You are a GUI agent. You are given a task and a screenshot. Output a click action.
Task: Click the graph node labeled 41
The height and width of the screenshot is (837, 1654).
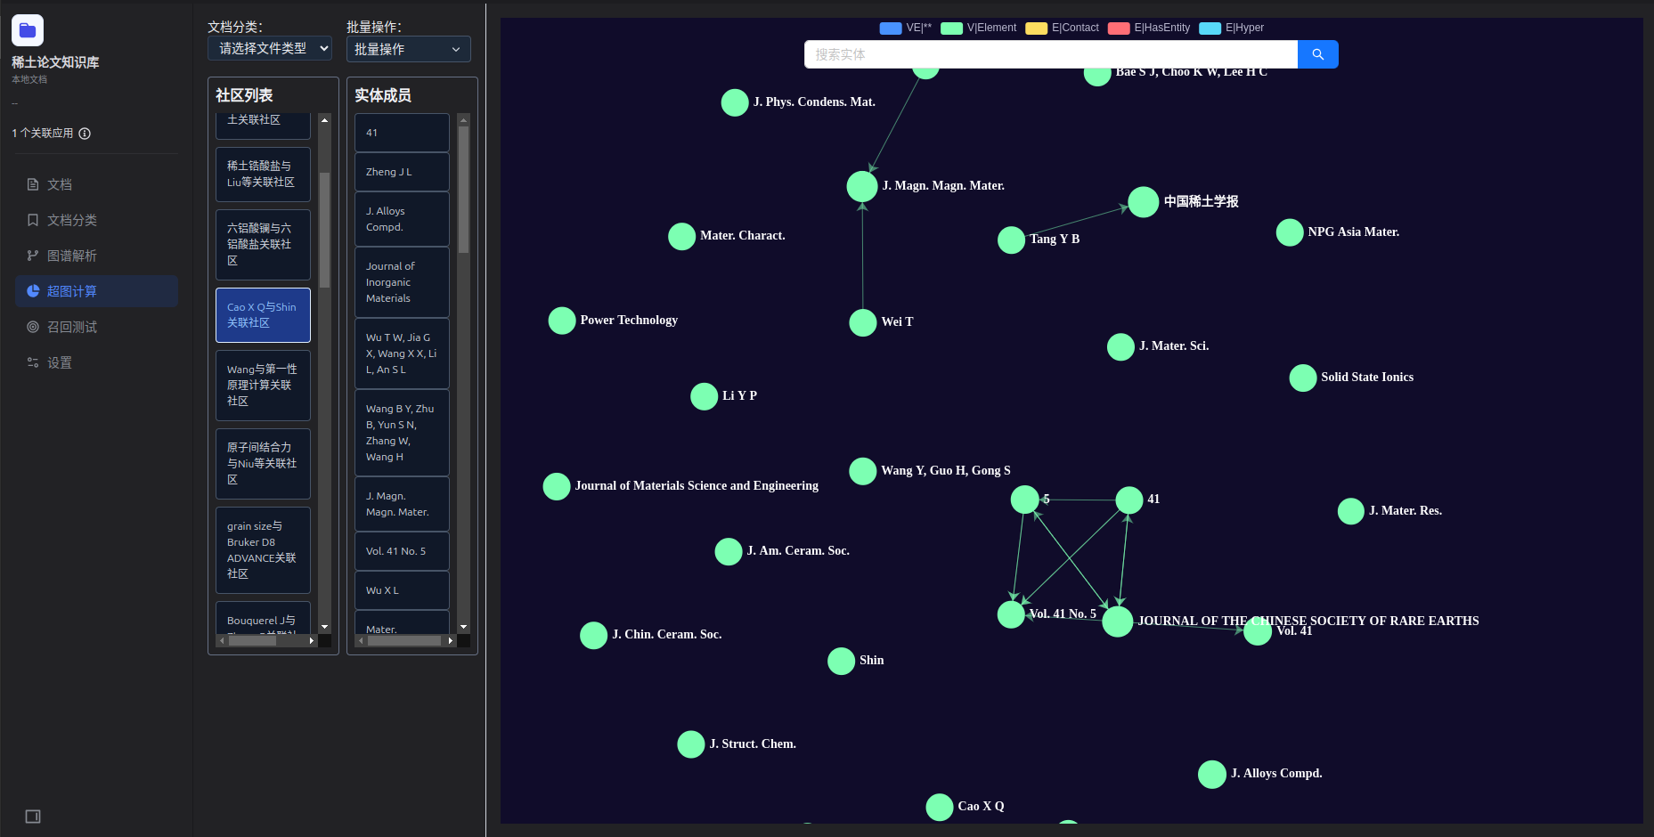click(x=1129, y=500)
